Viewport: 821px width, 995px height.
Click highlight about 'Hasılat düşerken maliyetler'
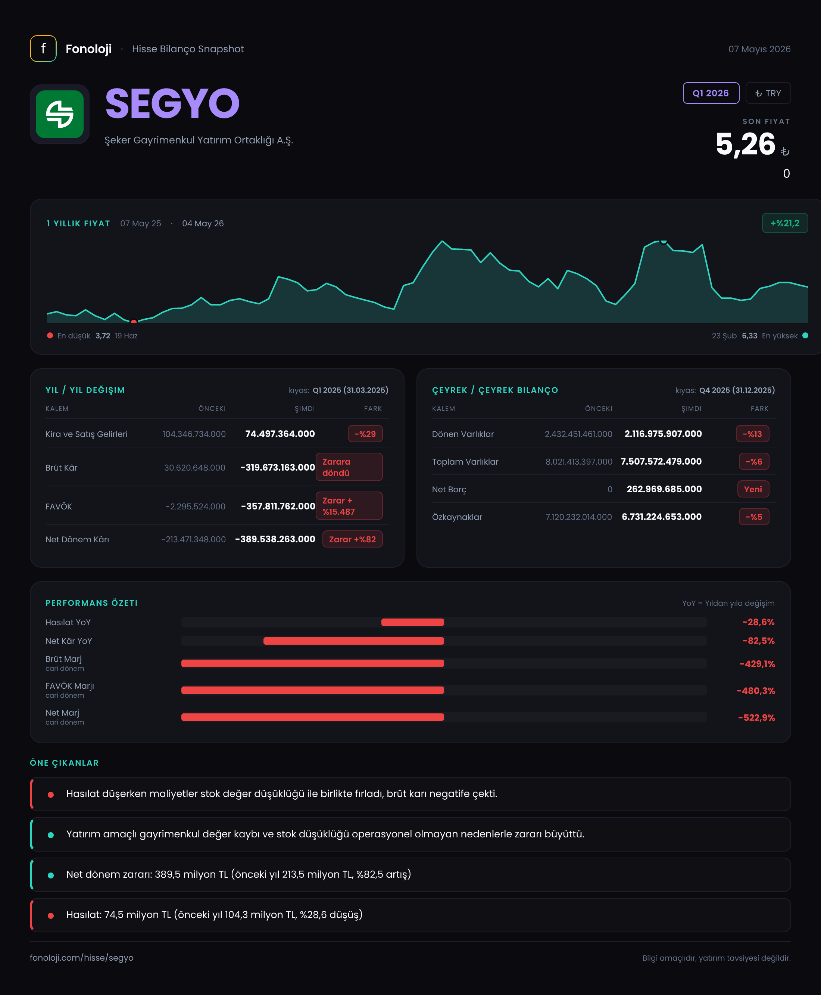[410, 794]
